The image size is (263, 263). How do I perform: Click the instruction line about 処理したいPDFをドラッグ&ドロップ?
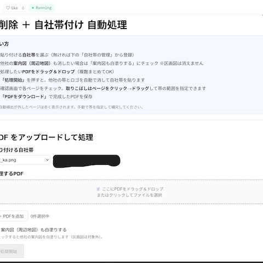pyautogui.click(x=57, y=72)
